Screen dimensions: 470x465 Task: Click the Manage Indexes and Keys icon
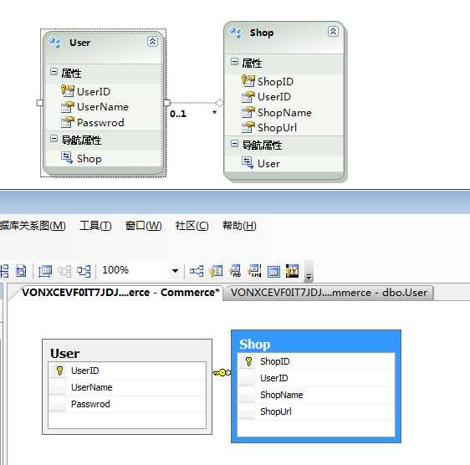click(216, 271)
